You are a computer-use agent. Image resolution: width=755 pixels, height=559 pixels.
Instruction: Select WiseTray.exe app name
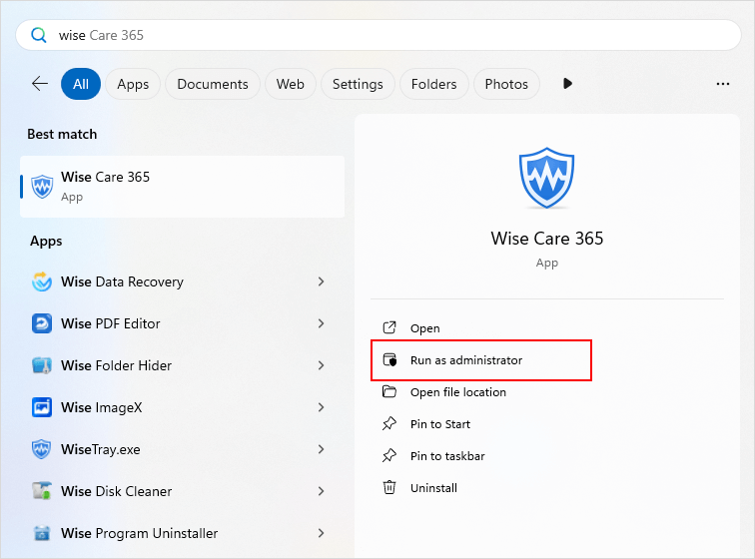101,449
